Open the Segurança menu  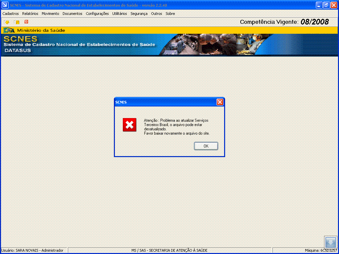(139, 14)
